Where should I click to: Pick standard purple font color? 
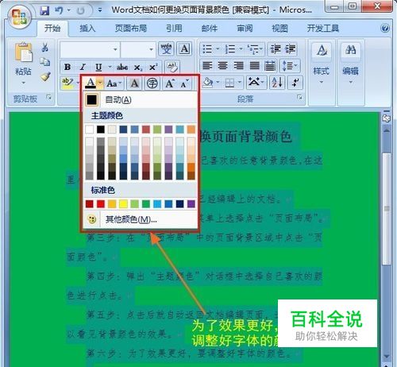pos(191,204)
